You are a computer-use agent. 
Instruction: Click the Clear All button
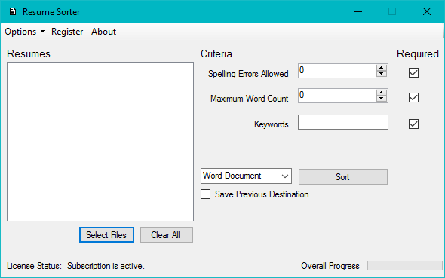[166, 234]
